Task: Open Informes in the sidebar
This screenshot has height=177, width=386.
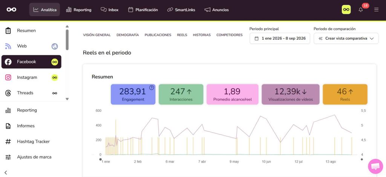Action: click(31, 126)
